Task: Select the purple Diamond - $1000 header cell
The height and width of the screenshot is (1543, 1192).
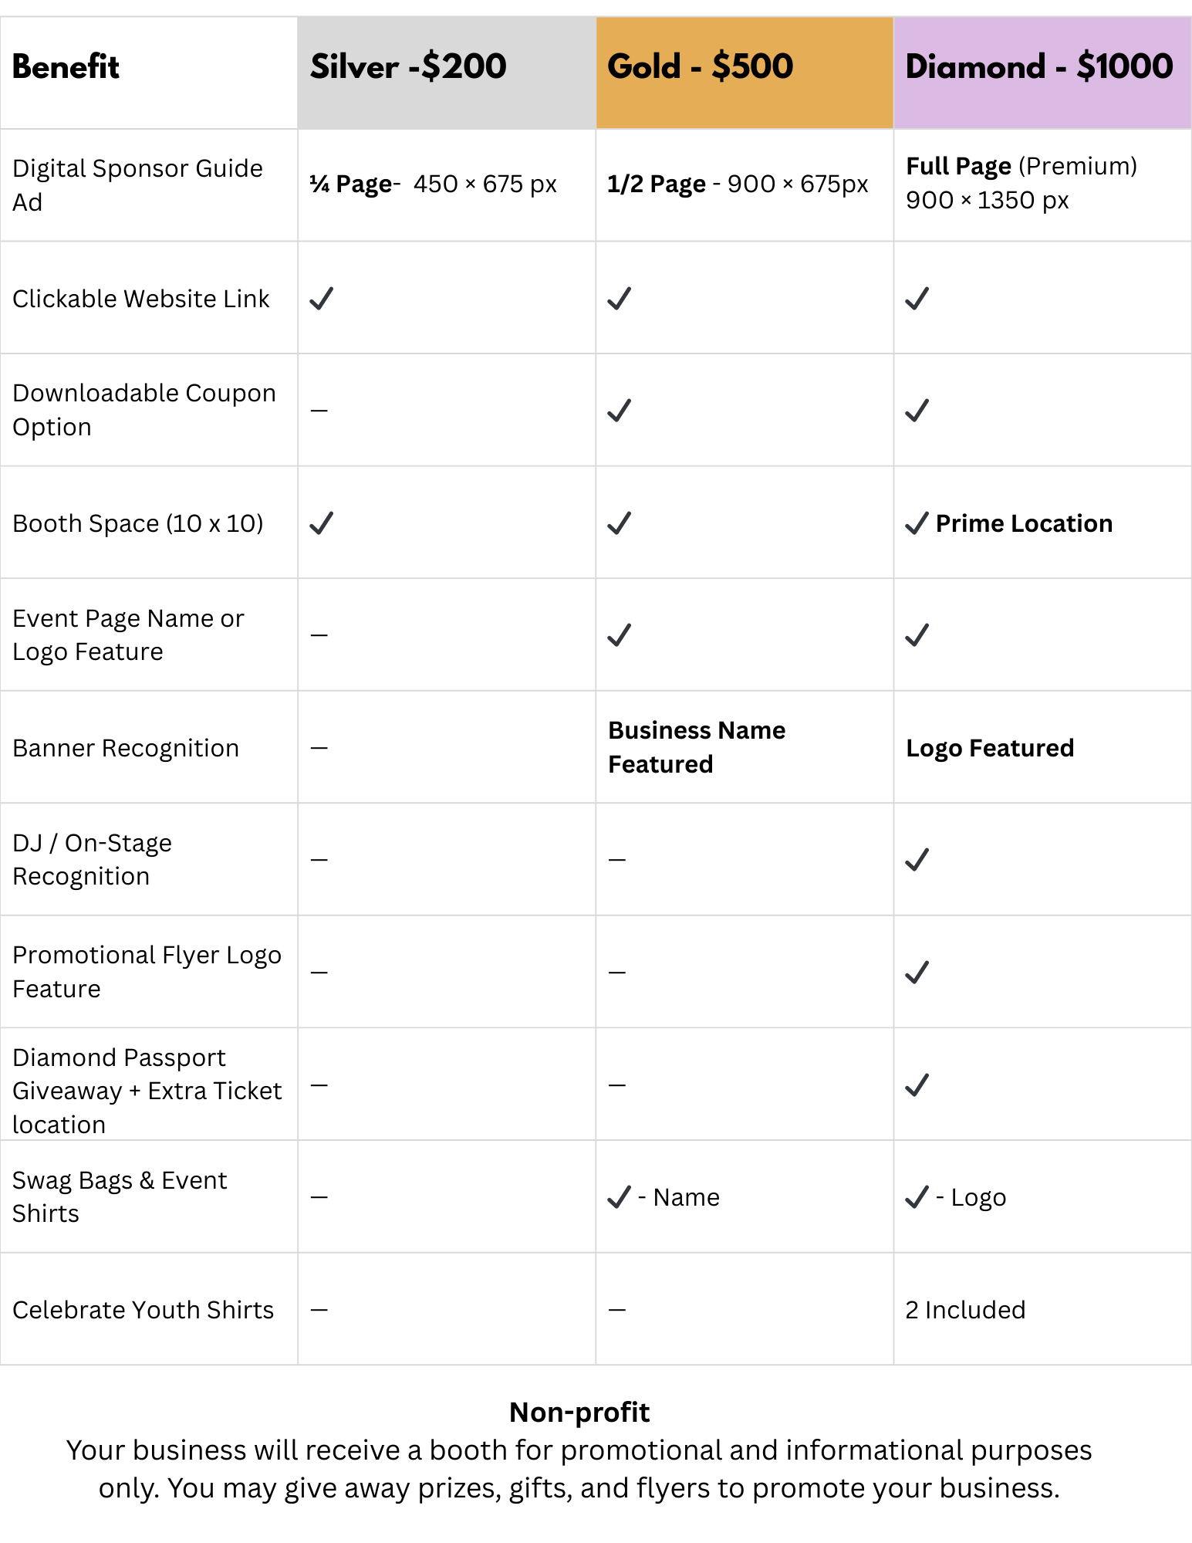Action: coord(1042,72)
